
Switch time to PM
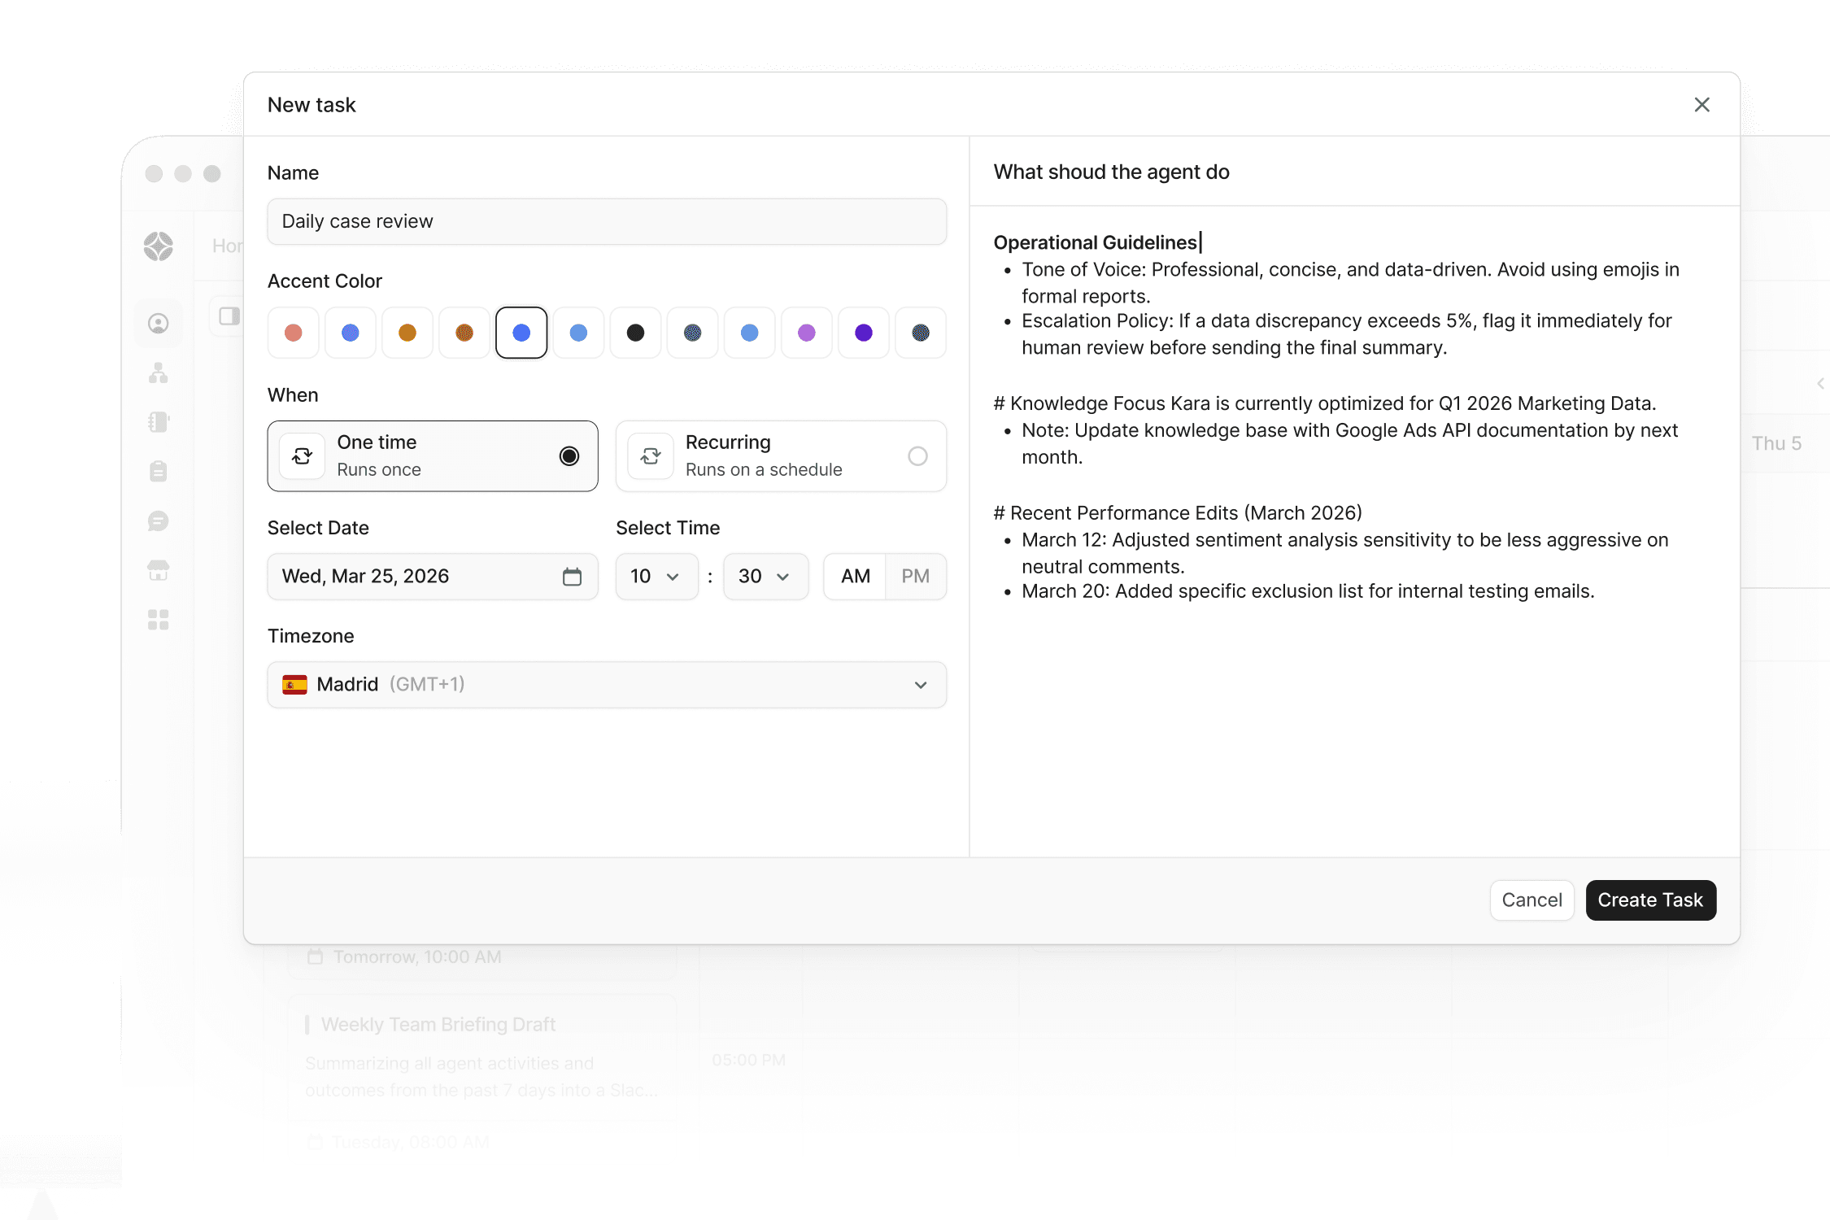click(916, 577)
